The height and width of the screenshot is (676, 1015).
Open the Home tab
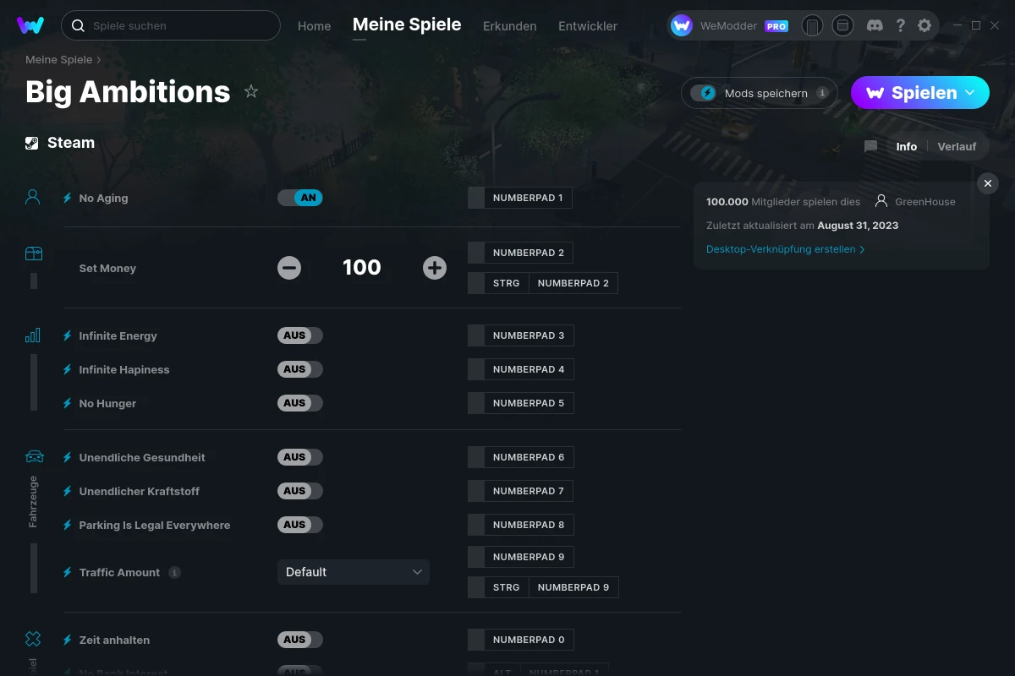pyautogui.click(x=314, y=26)
